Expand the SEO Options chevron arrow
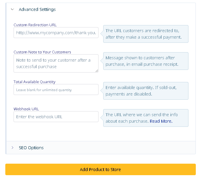Screen dimensions: 202x179 12,148
